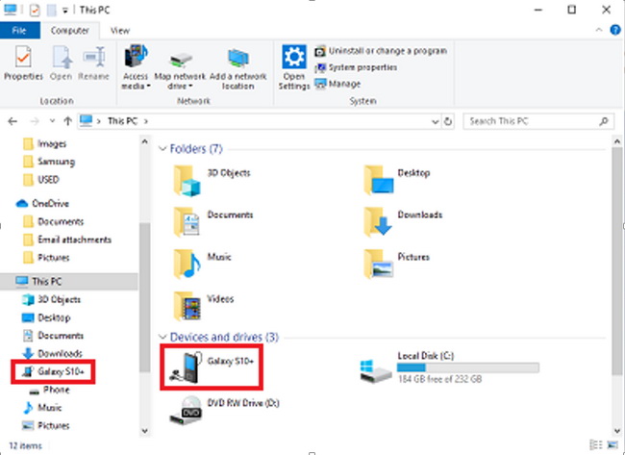Select DVD RW Drive (D:)
The height and width of the screenshot is (455, 625).
(x=224, y=411)
